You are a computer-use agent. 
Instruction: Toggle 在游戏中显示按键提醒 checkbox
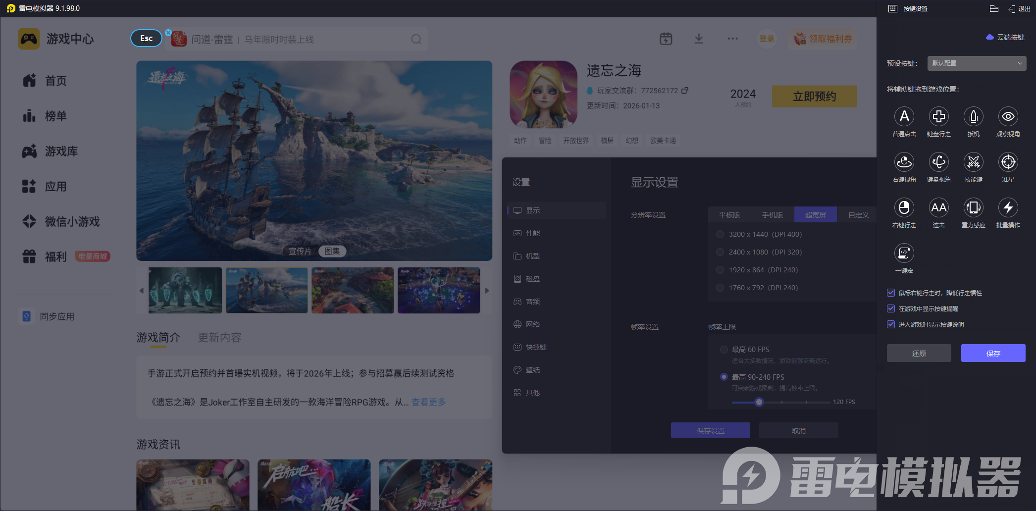[891, 308]
